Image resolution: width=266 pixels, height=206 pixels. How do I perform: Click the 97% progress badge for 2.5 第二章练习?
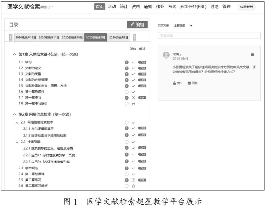(x=142, y=180)
